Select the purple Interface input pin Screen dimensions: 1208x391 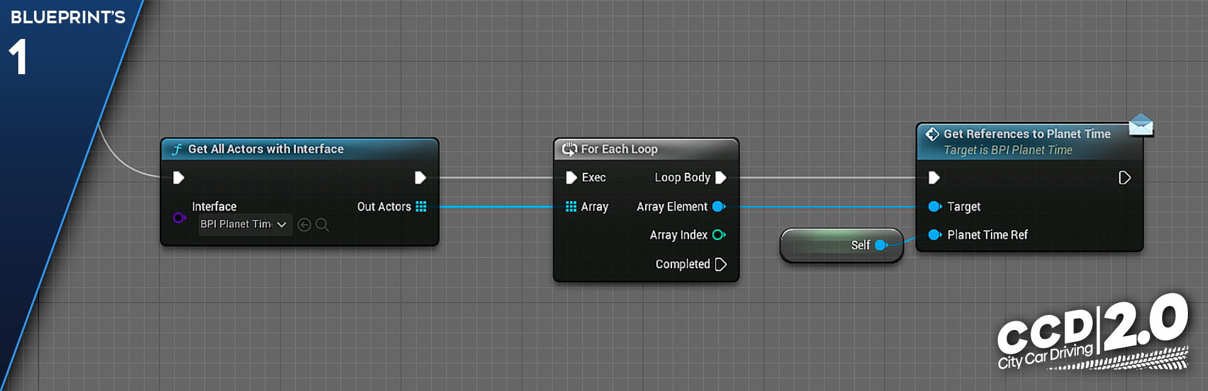tap(179, 218)
